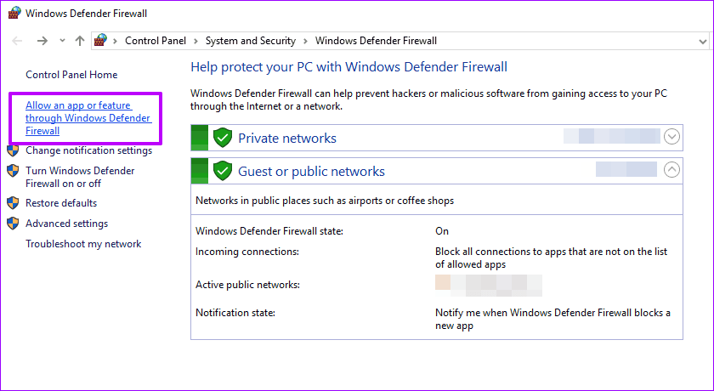Viewport: 714px width, 391px height.
Task: Select System and Security in breadcrumb
Action: point(251,41)
